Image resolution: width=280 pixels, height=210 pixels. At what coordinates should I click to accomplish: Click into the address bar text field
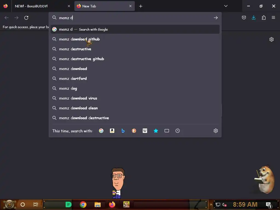tap(135, 18)
